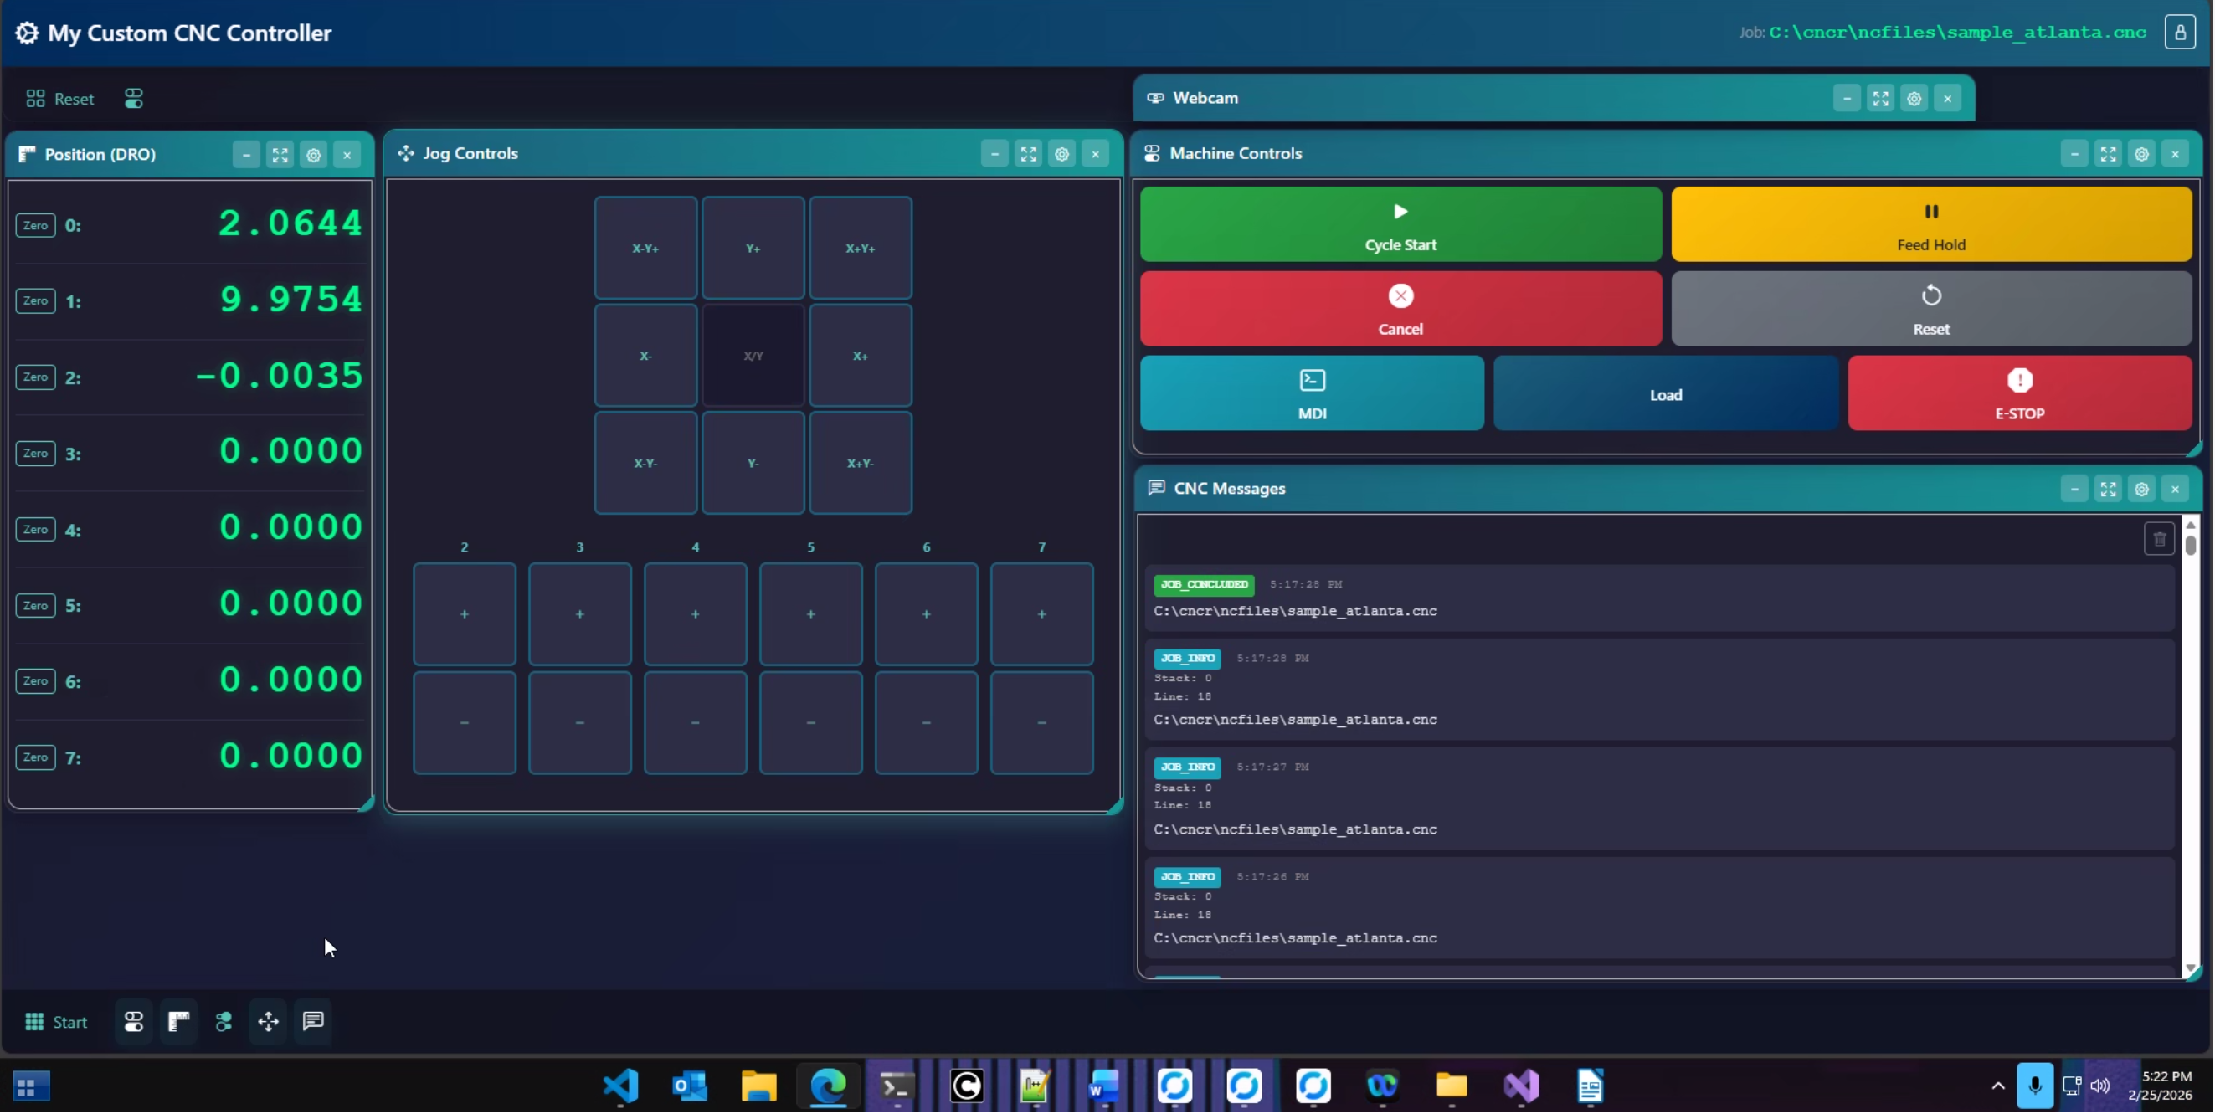Click the lock icon beside the job path
Viewport: 2215px width, 1119px height.
[2180, 33]
